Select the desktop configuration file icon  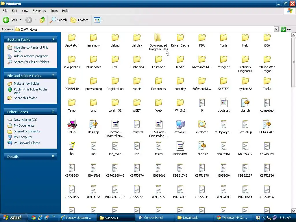(93, 124)
